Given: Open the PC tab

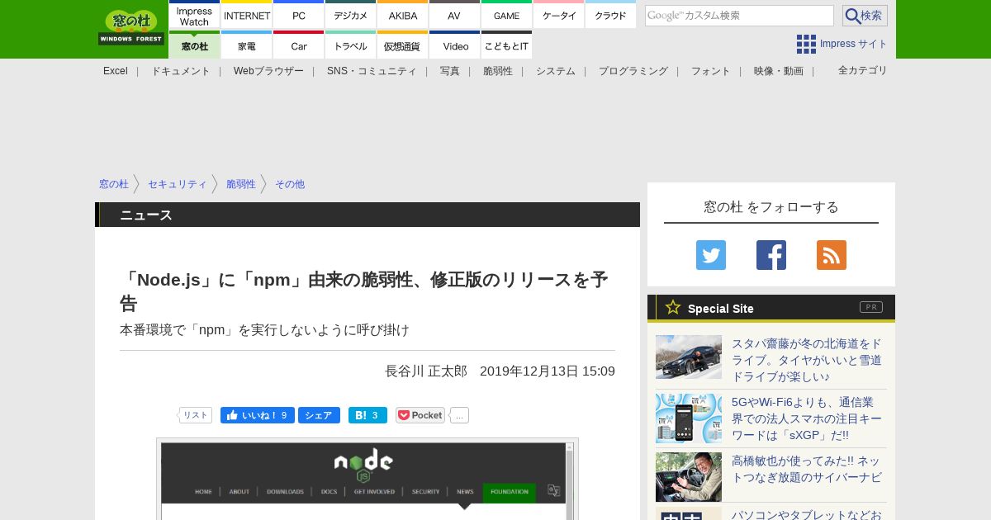Looking at the screenshot, I should pyautogui.click(x=299, y=15).
